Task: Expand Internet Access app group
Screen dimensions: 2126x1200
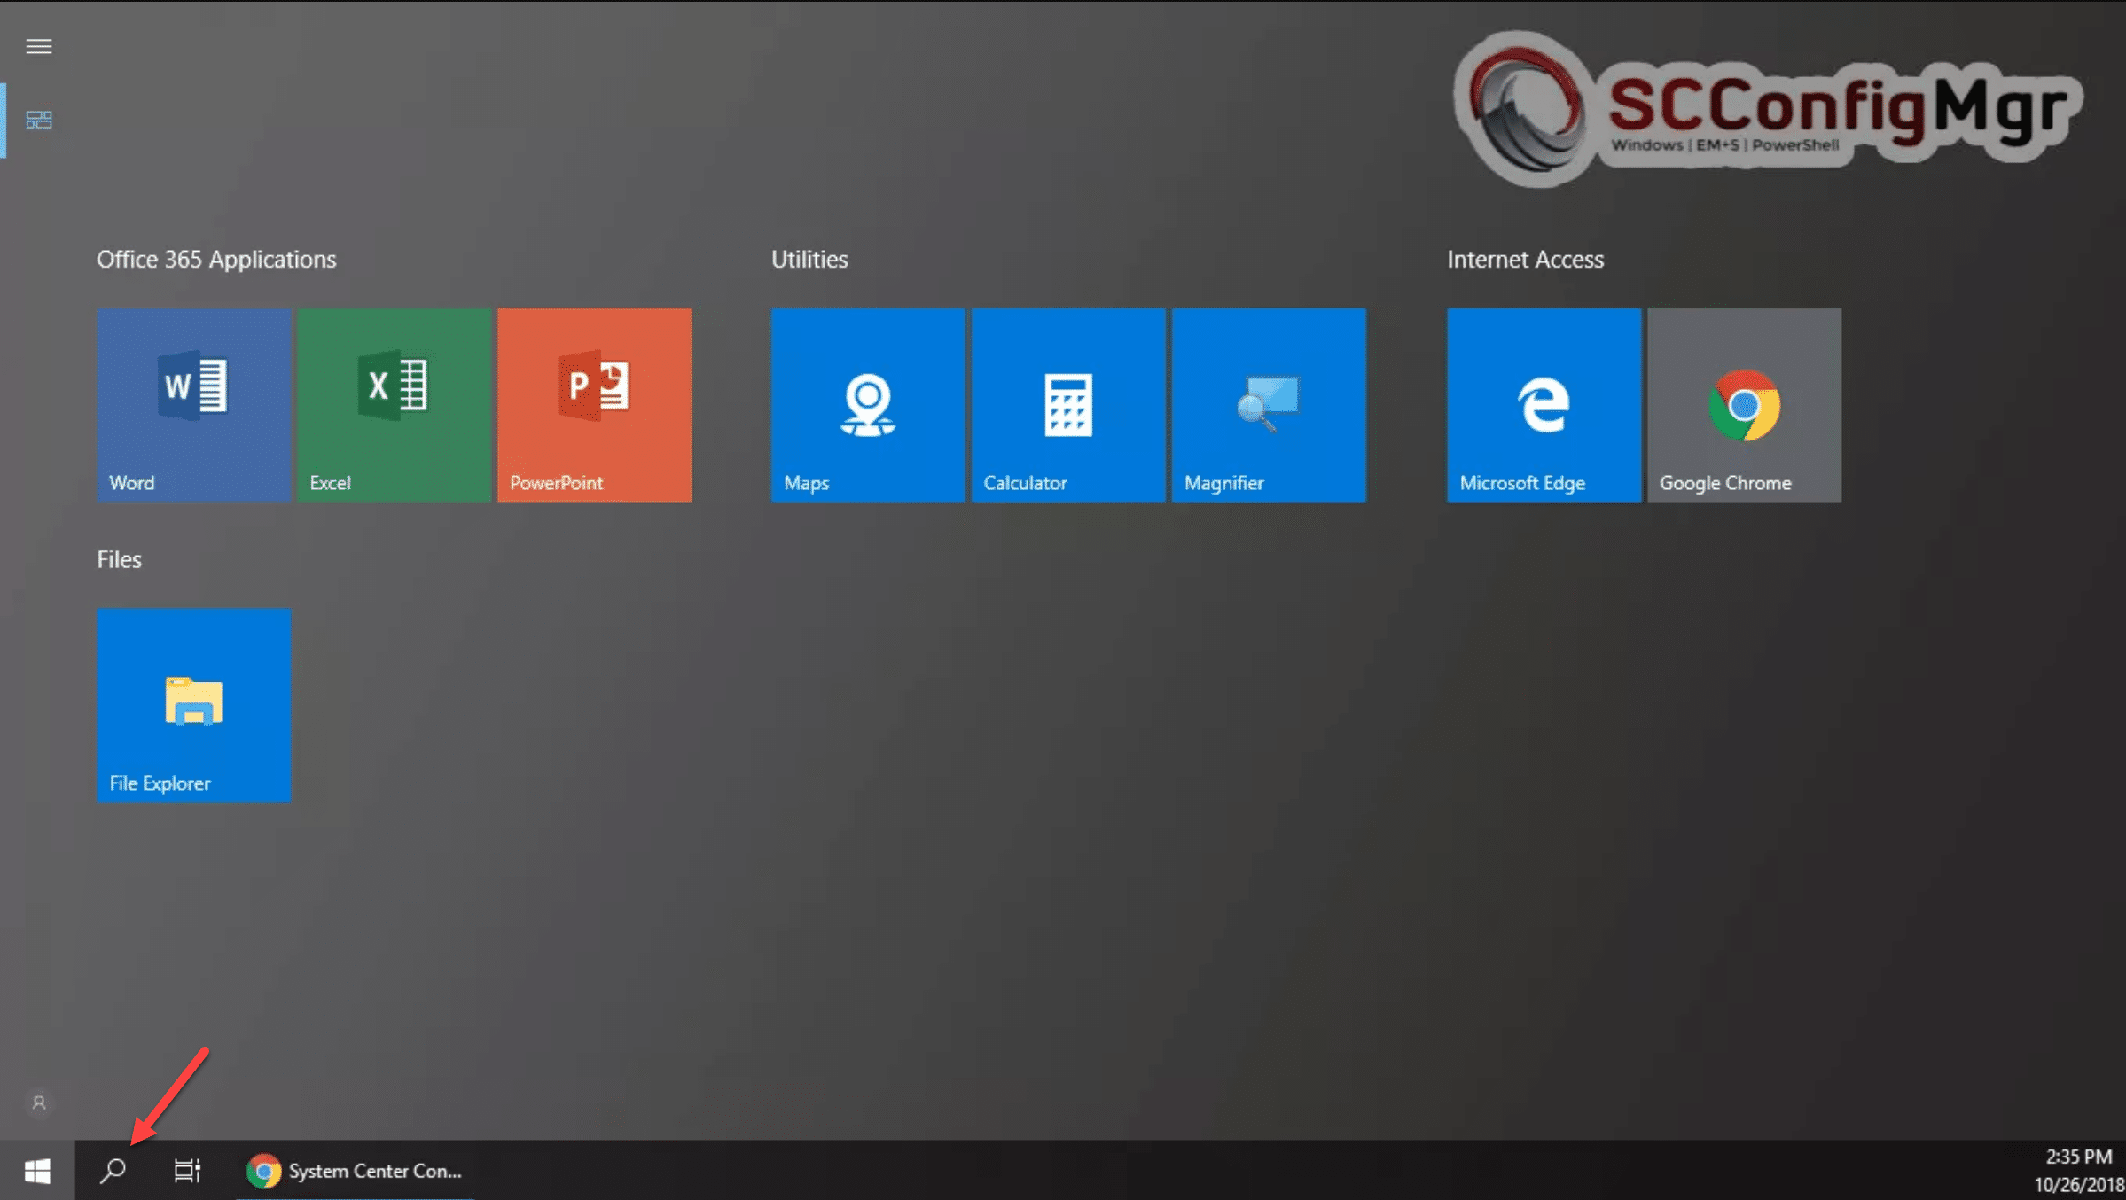Action: 1524,259
